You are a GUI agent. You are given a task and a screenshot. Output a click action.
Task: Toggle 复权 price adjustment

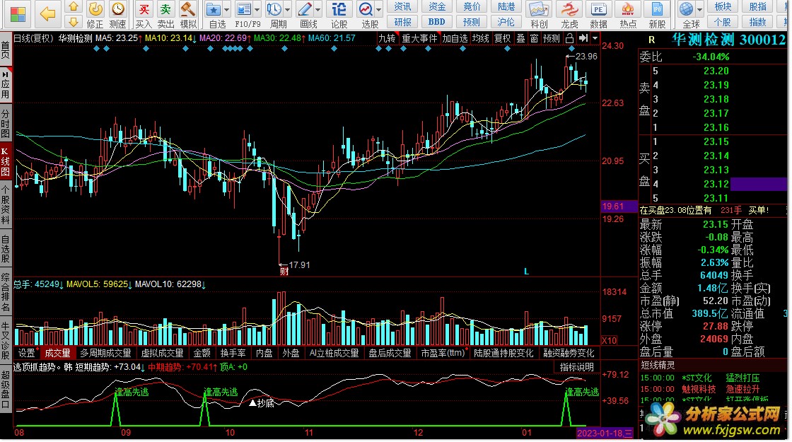pos(502,38)
